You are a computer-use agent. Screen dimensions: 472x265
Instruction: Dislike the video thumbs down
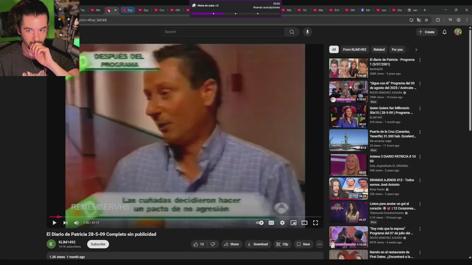pyautogui.click(x=213, y=244)
